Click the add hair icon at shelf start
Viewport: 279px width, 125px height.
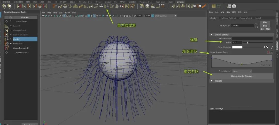[4, 6]
